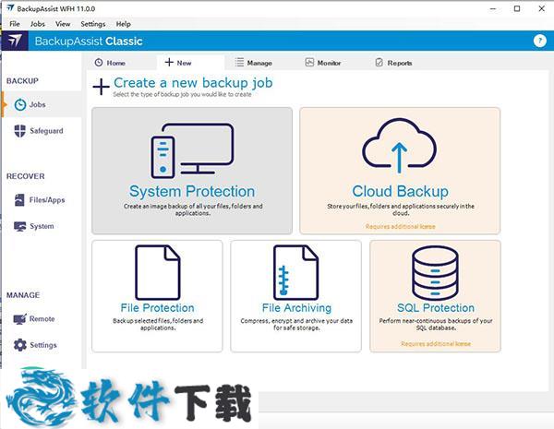Click the MANAGE section header
This screenshot has height=429, width=554.
click(x=23, y=295)
